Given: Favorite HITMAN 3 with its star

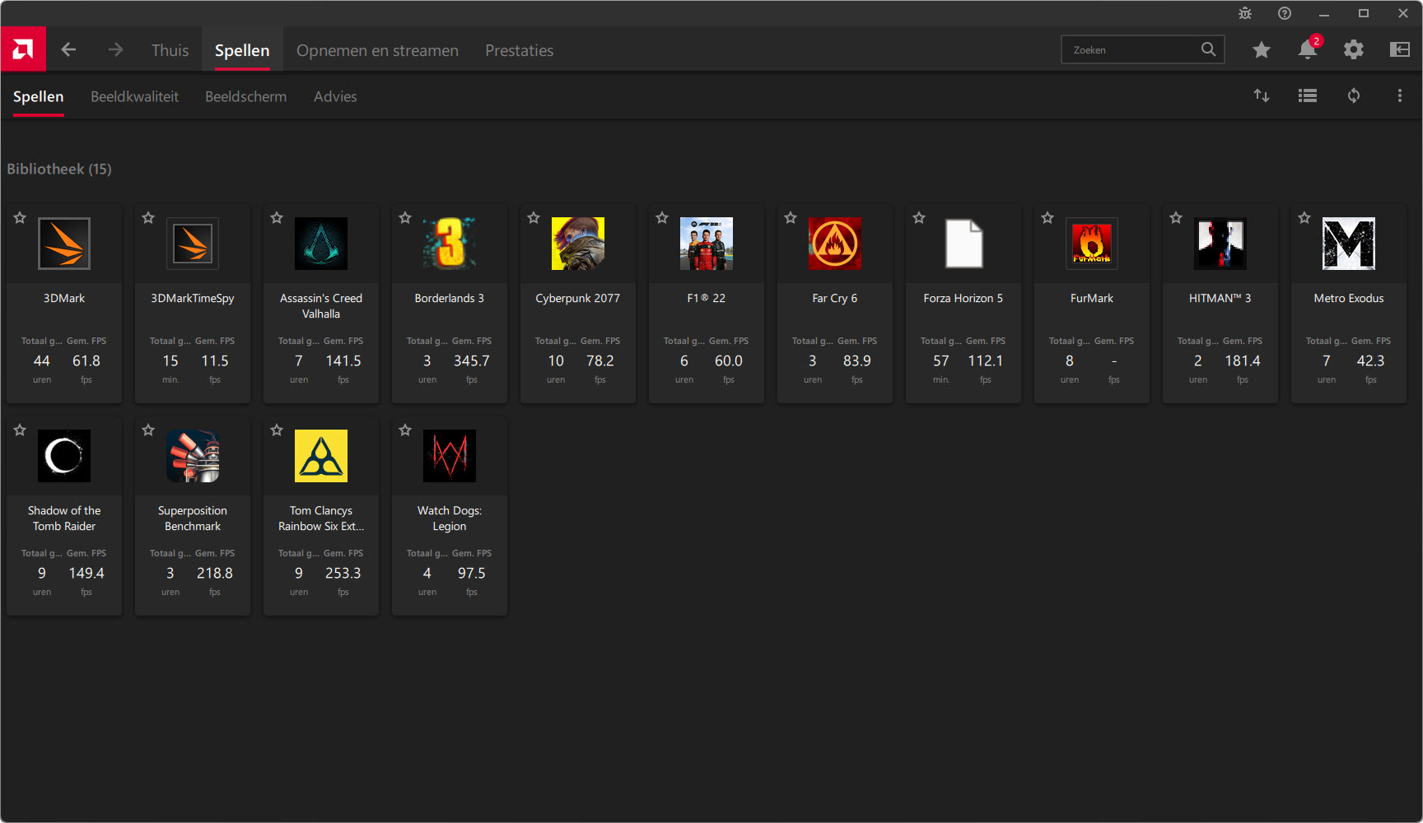Looking at the screenshot, I should coord(1176,218).
